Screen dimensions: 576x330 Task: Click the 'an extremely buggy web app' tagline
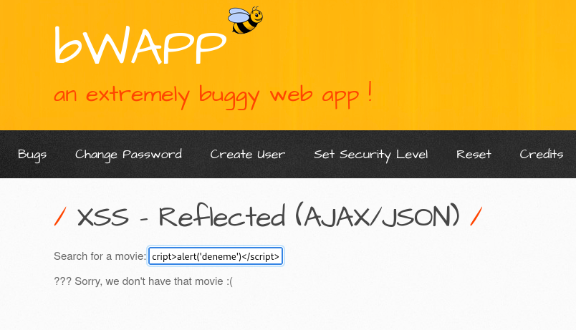point(213,95)
